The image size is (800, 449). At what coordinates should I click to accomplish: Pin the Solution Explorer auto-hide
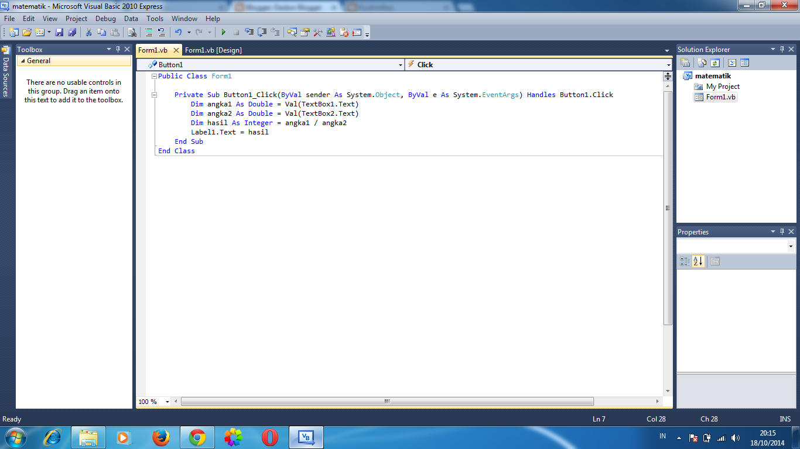point(782,49)
